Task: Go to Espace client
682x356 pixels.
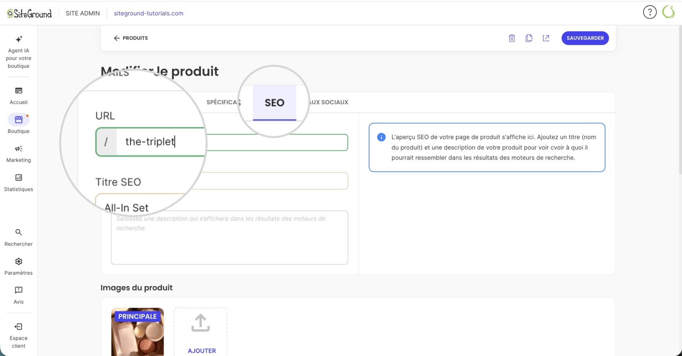Action: click(19, 336)
